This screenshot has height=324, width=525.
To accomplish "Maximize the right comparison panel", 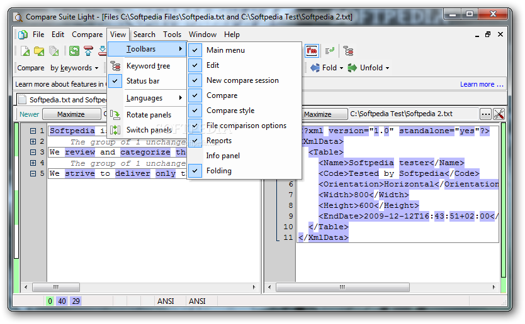I will (324, 114).
